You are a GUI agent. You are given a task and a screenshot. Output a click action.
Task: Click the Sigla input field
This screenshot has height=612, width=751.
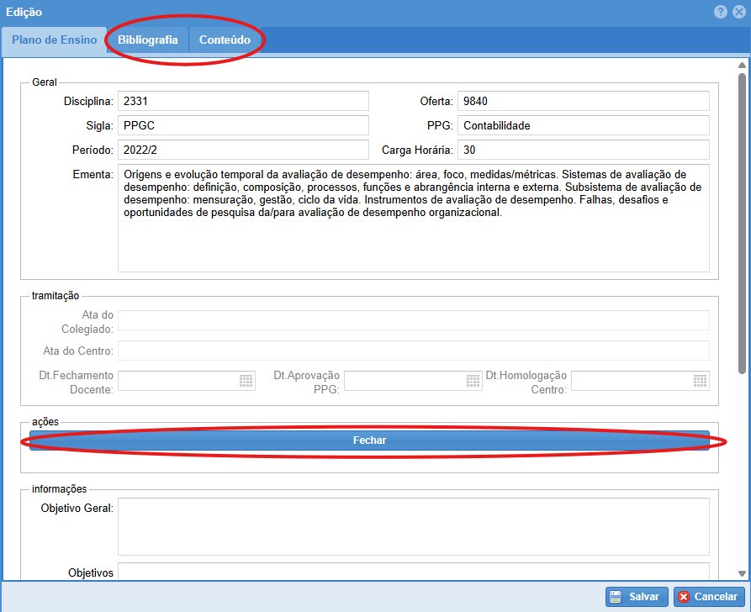243,125
